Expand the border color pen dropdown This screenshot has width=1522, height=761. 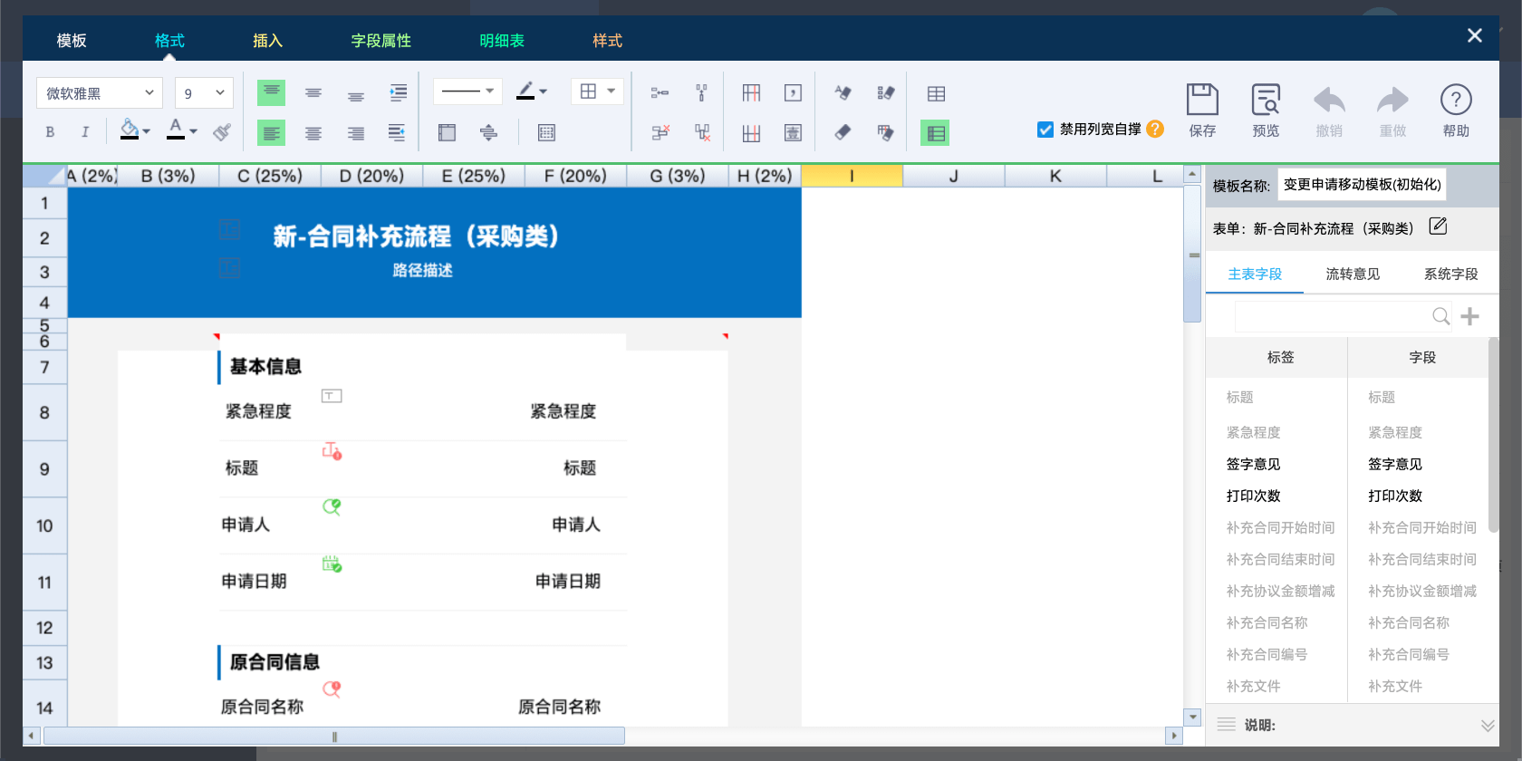point(543,92)
